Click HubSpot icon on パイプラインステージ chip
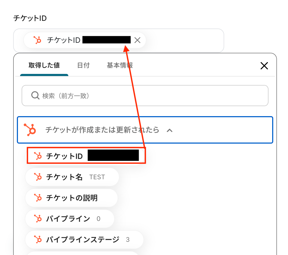Screen dimensions: 288x255 click(38, 239)
